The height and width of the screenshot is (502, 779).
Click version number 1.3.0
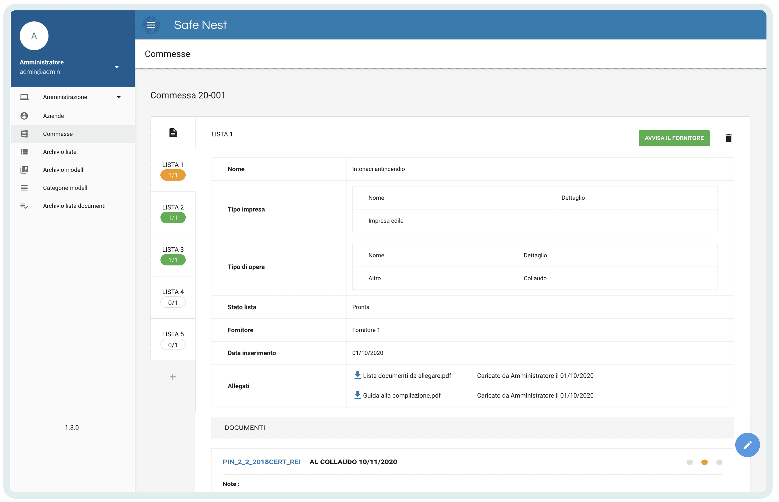tap(72, 428)
